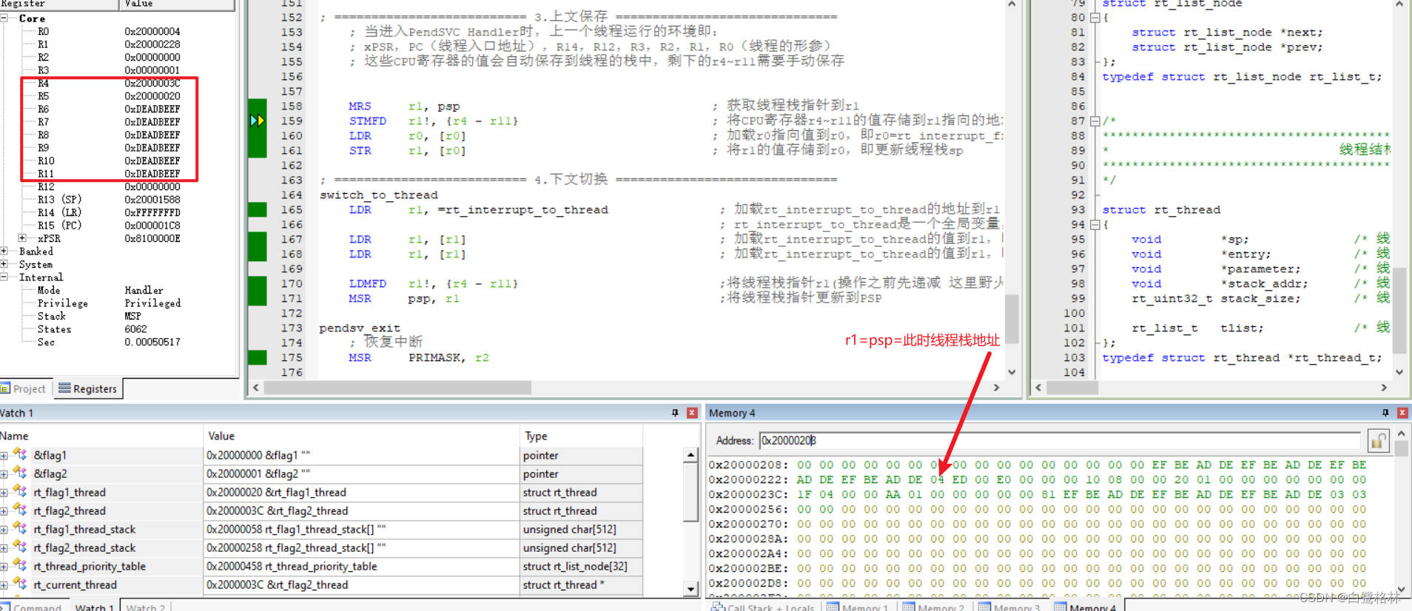Screen dimensions: 1412x611
Task: Expand the rt_flag2_thread watch entry
Action: coord(4,511)
